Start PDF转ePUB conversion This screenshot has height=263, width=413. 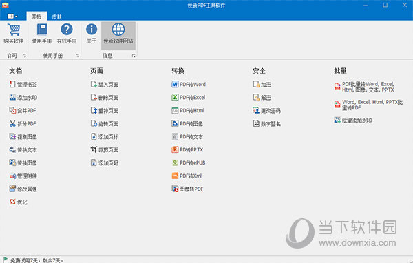(189, 163)
